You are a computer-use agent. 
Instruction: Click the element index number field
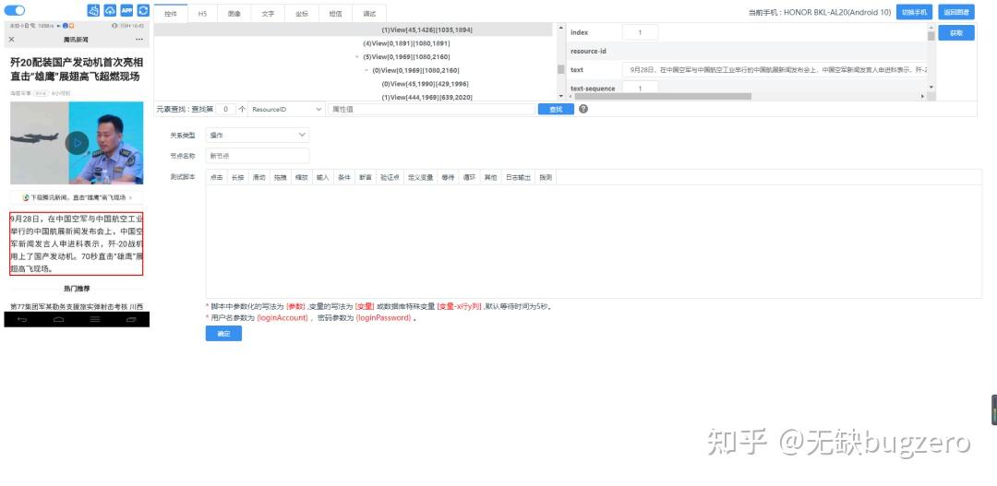[x=226, y=109]
